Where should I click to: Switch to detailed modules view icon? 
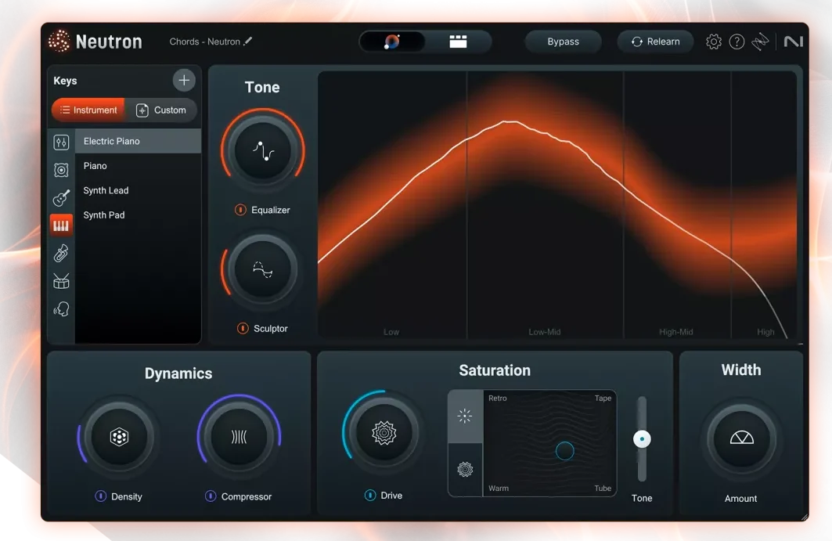pos(458,41)
